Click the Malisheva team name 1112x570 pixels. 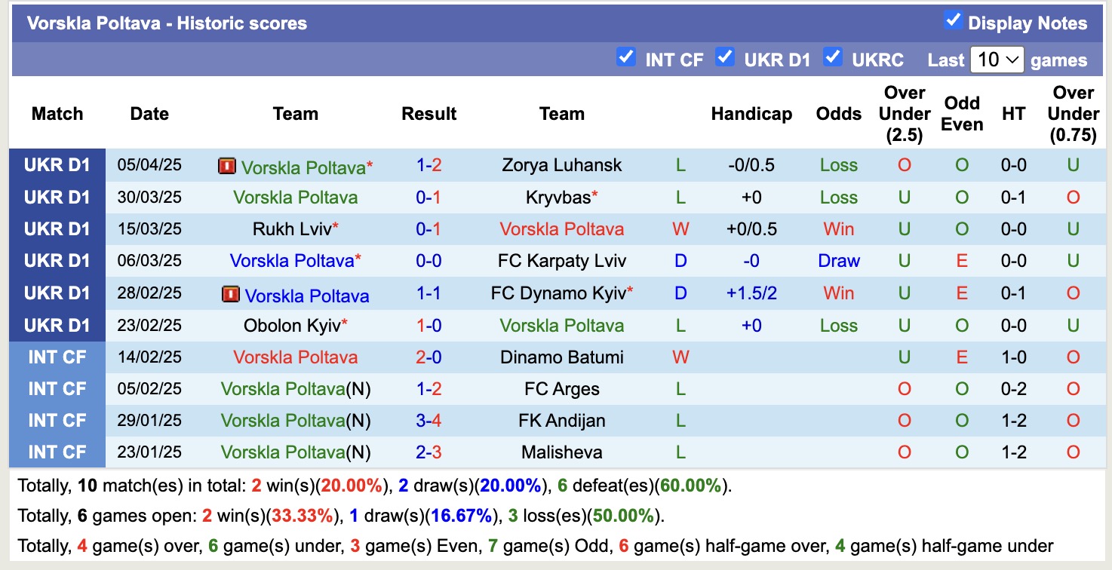pyautogui.click(x=562, y=452)
